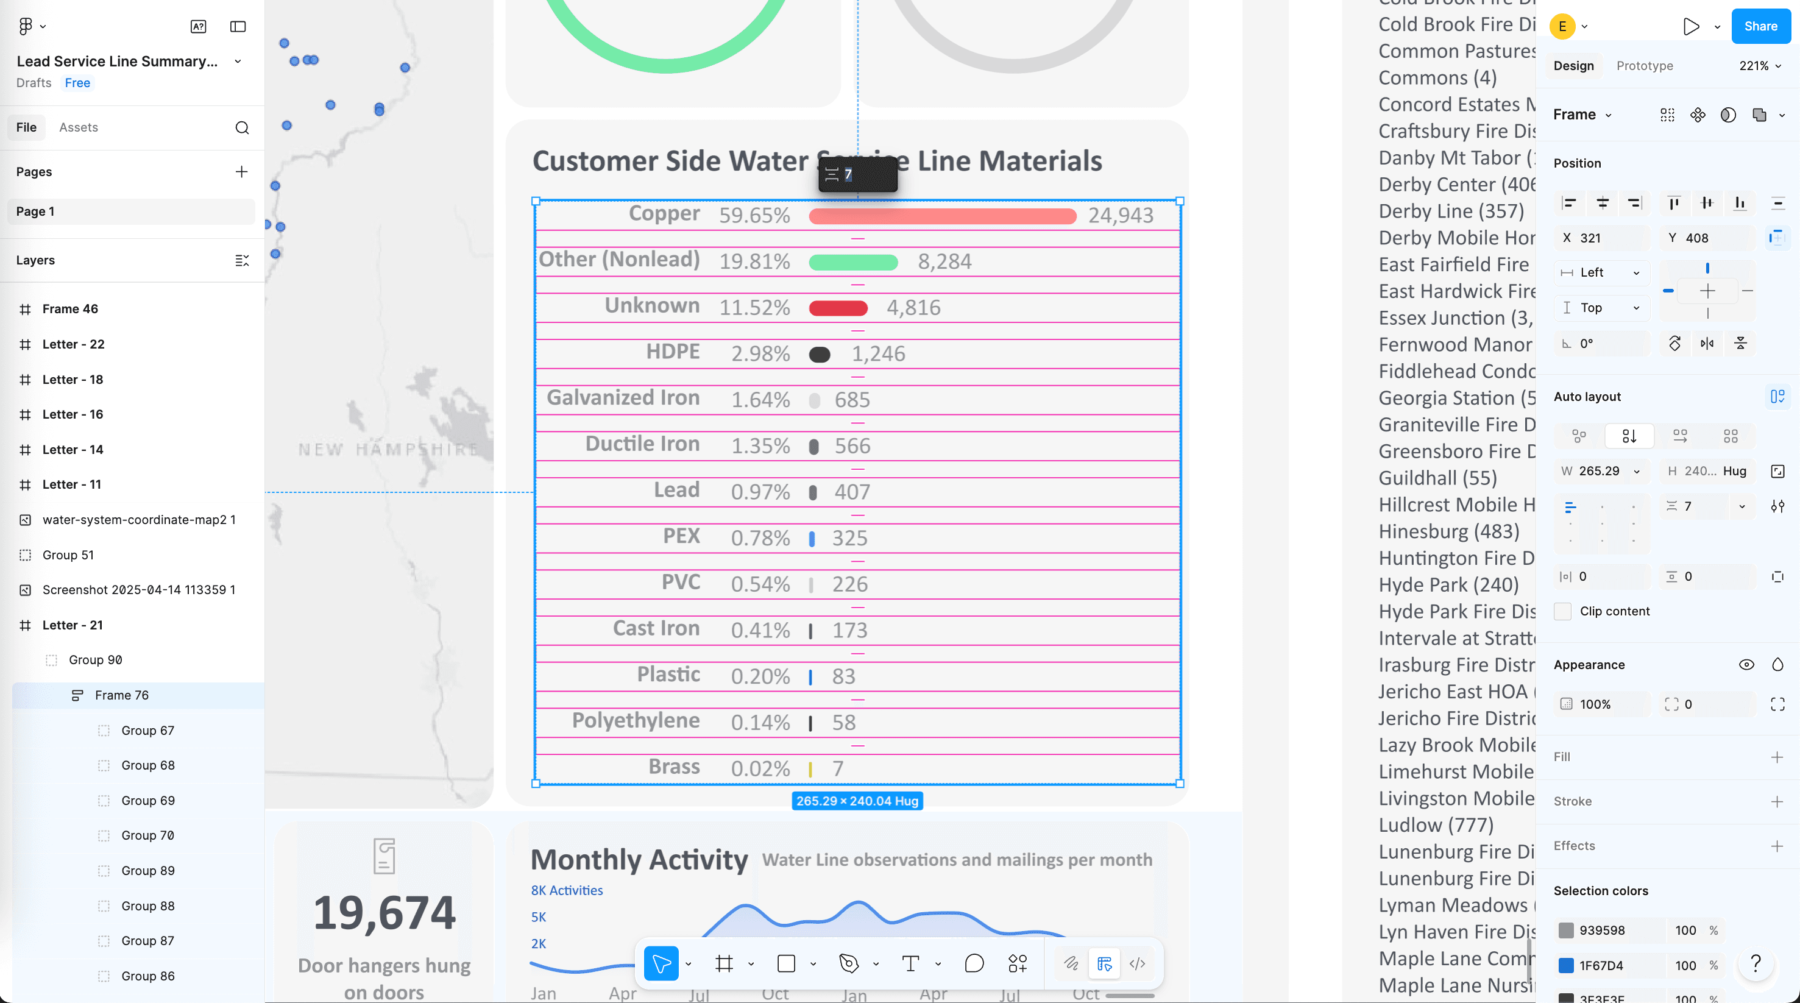Toggle freeform auto layout option
The height and width of the screenshot is (1003, 1800).
tap(1578, 436)
